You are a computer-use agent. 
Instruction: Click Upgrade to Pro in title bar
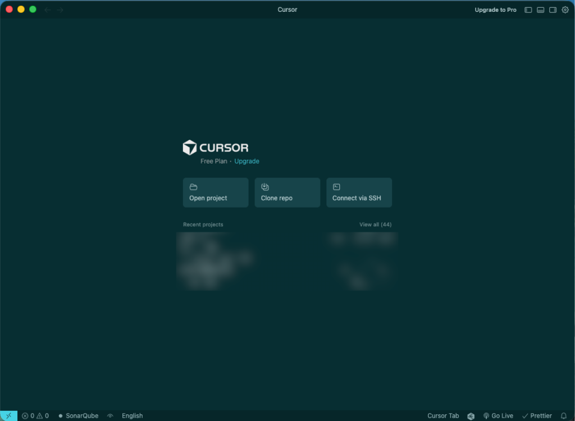pos(495,10)
